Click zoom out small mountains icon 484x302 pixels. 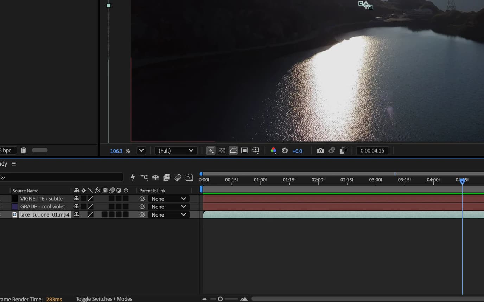pyautogui.click(x=204, y=299)
